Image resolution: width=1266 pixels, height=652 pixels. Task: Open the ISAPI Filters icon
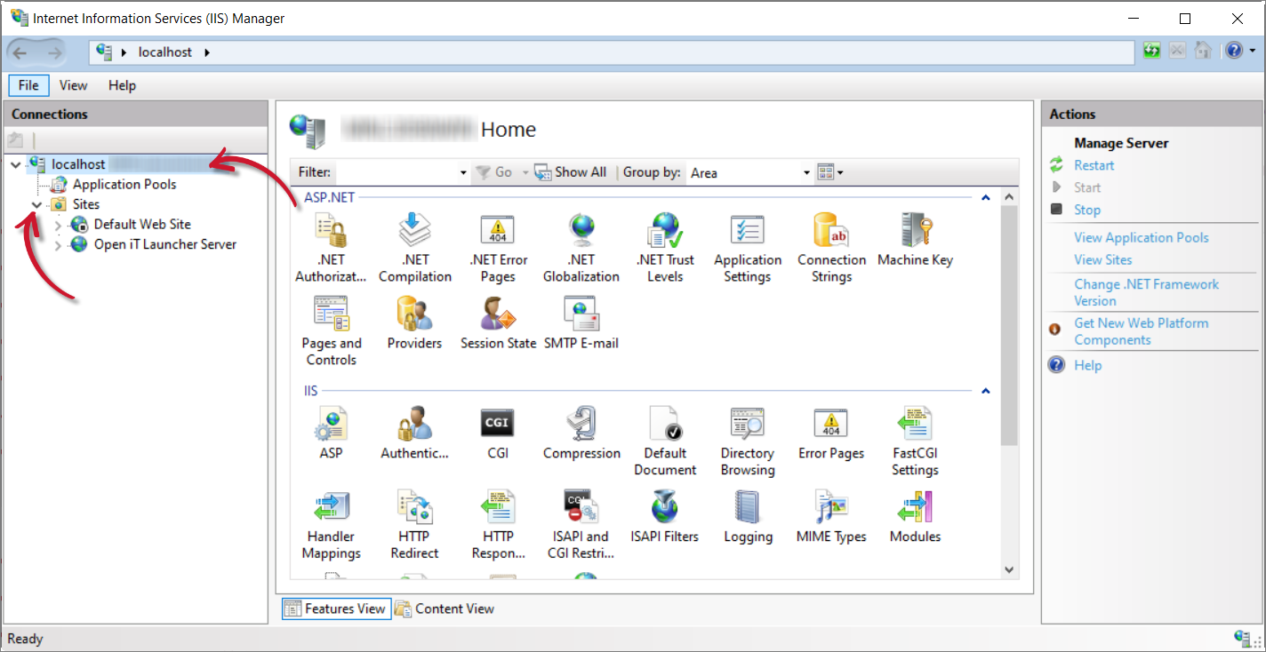(x=664, y=508)
